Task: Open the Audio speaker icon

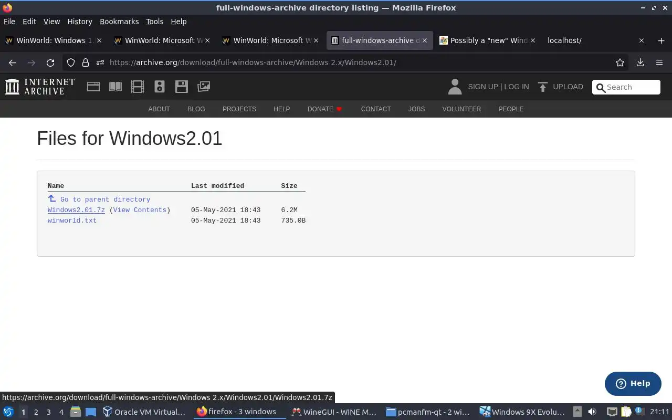Action: tap(160, 87)
